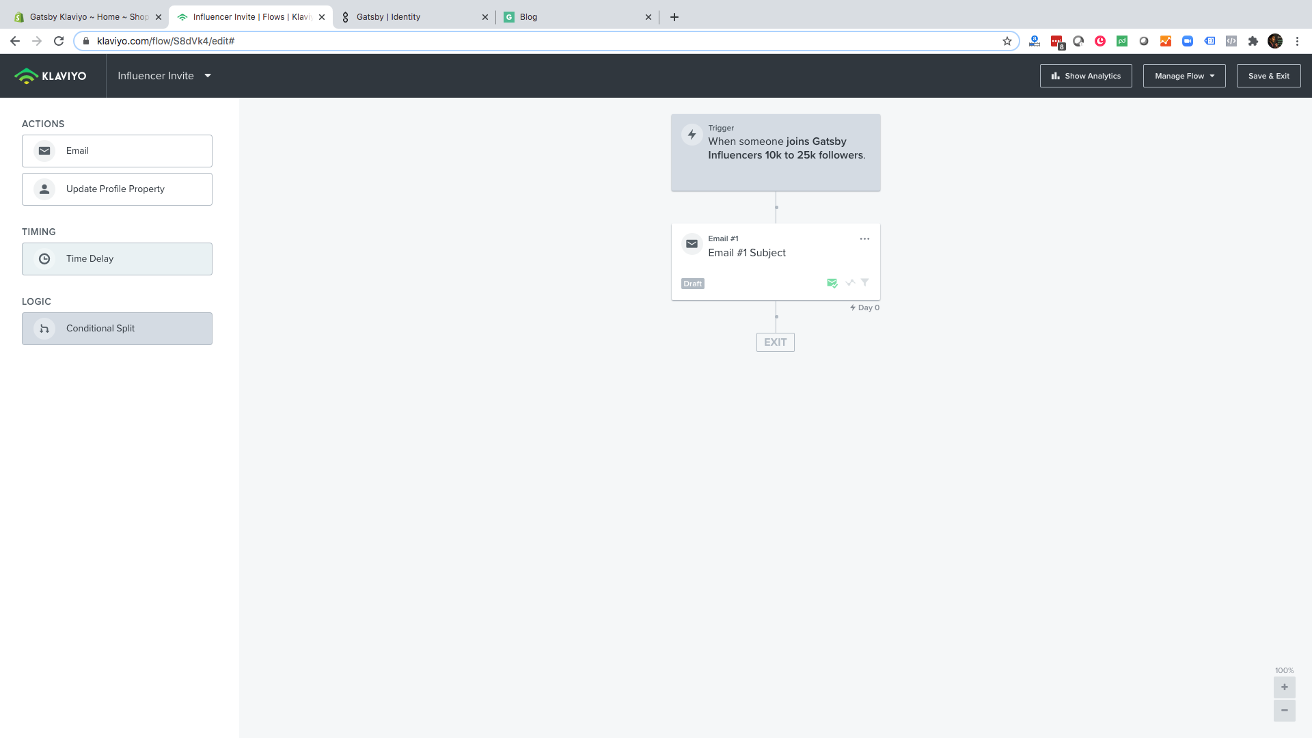Click the site lock icon in address bar
This screenshot has height=738, width=1312.
(86, 41)
